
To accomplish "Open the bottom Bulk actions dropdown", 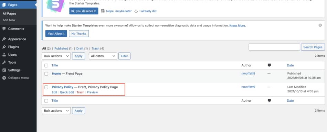I will (56, 111).
